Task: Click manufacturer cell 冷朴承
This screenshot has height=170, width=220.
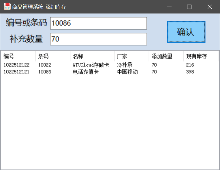Action: pyautogui.click(x=125, y=65)
